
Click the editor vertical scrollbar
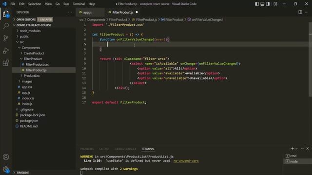(310, 59)
